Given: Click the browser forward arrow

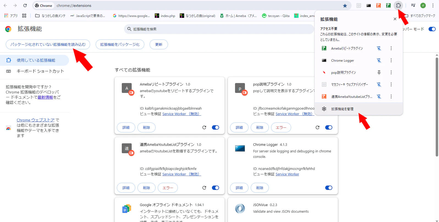Looking at the screenshot, I should click(15, 5).
